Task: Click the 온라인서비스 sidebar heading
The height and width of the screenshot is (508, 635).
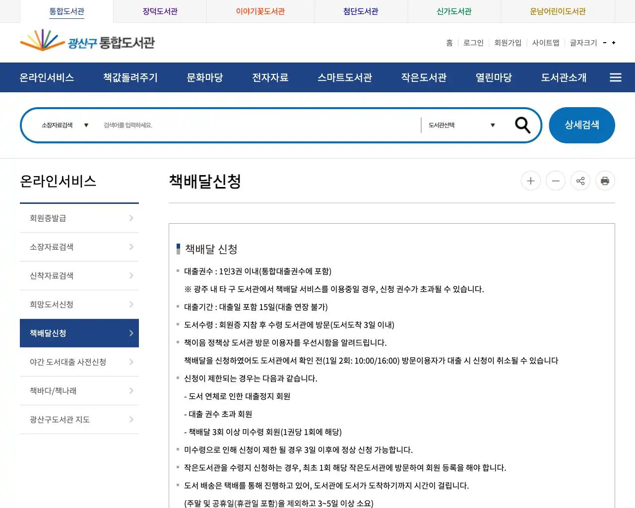Action: click(x=58, y=181)
